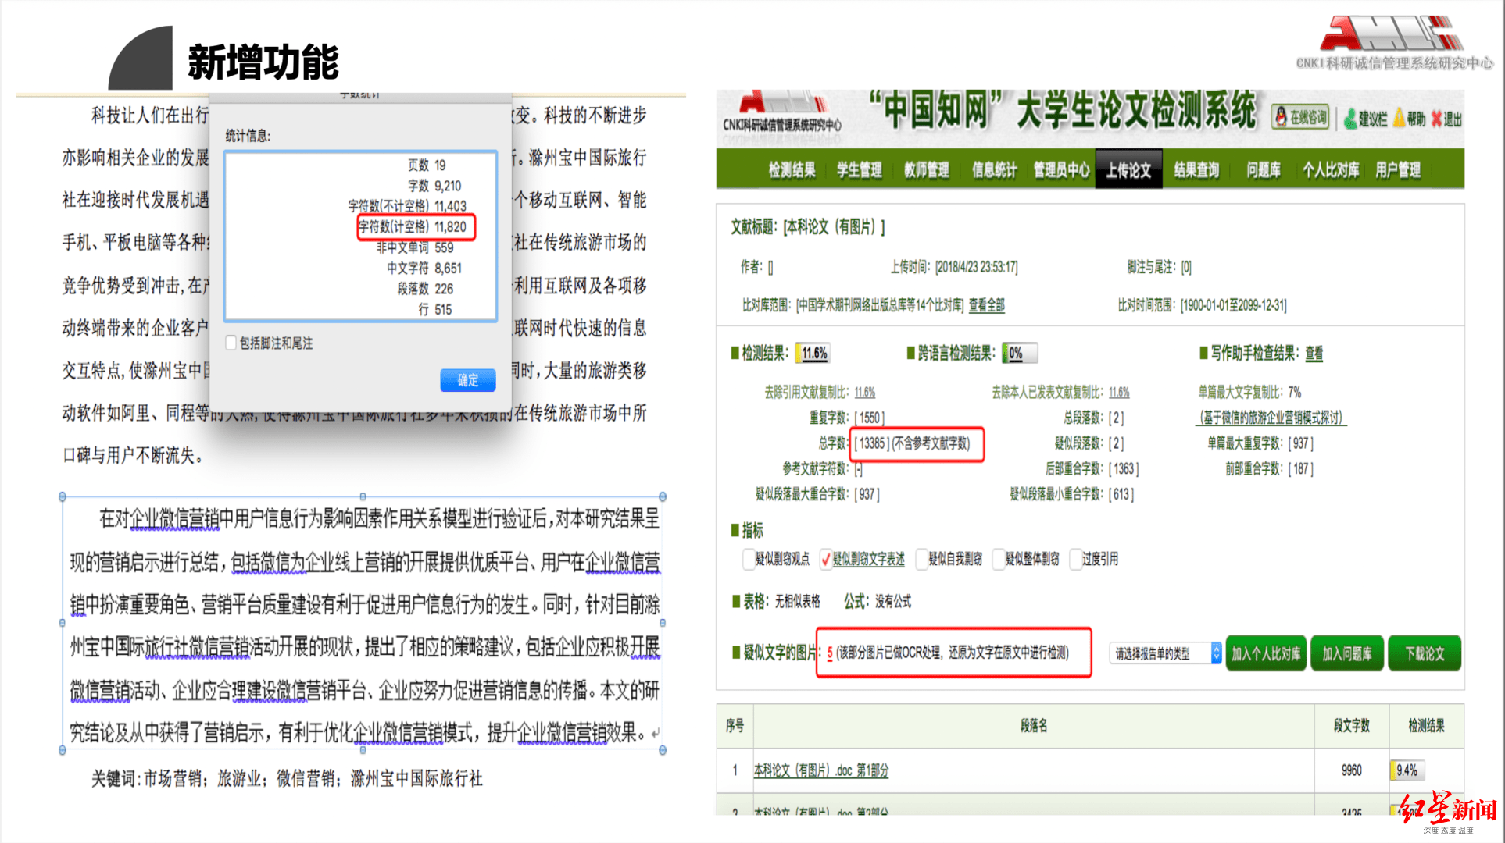Click the 段文字数 9960 cell
Screen dimensions: 1505x843
point(1351,770)
